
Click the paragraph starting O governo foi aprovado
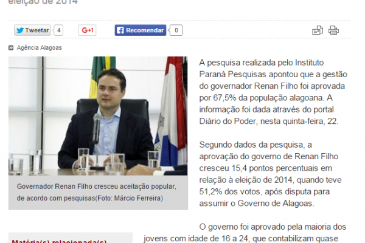coord(245,233)
